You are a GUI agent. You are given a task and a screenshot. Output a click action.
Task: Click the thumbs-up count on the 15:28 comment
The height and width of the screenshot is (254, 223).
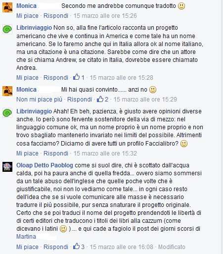point(83,78)
